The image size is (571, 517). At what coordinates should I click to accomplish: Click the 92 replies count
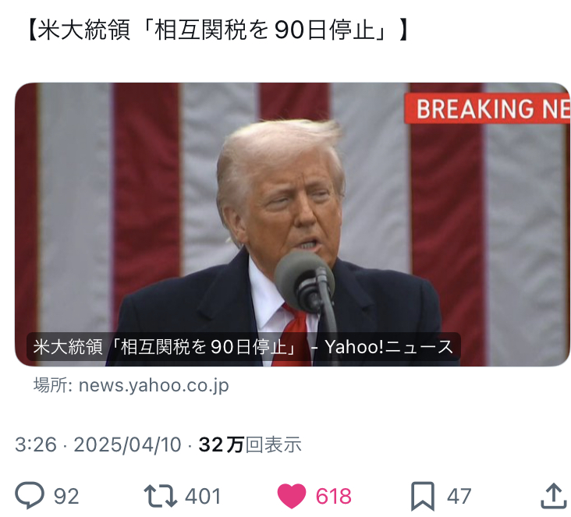point(66,496)
